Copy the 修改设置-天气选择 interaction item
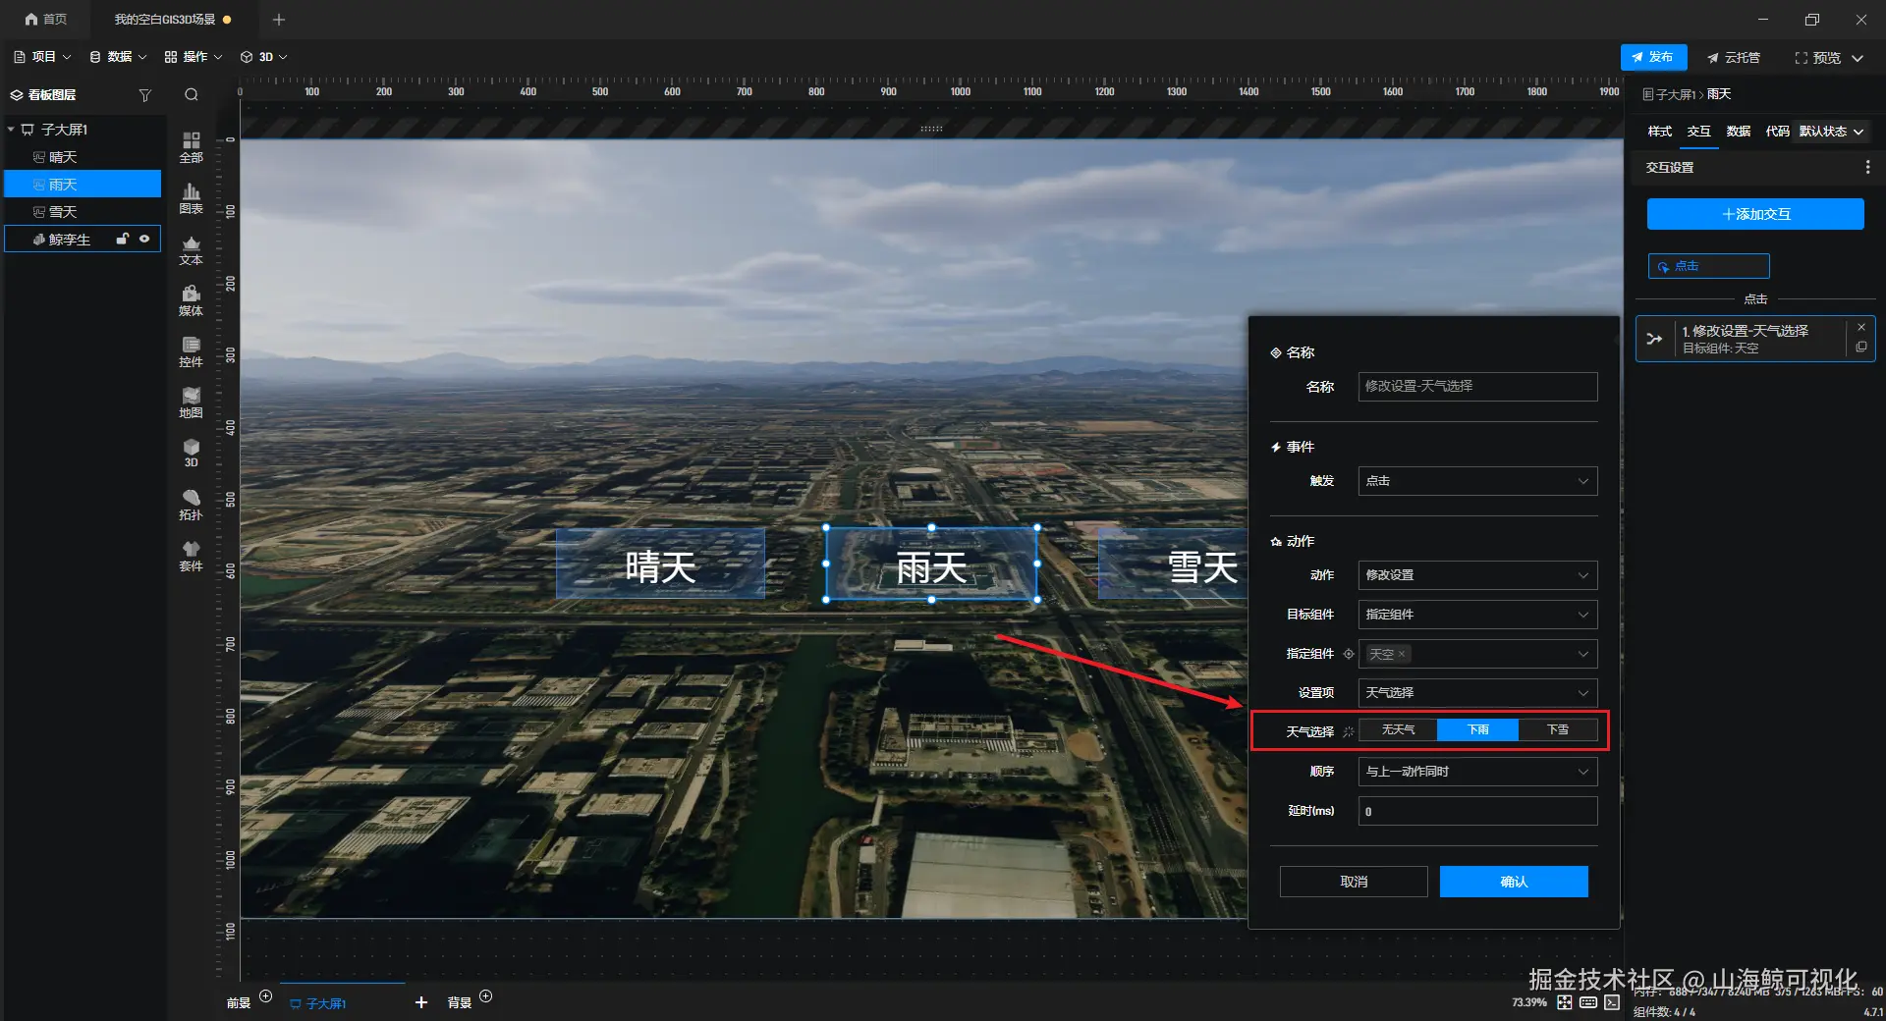1886x1021 pixels. [x=1861, y=348]
